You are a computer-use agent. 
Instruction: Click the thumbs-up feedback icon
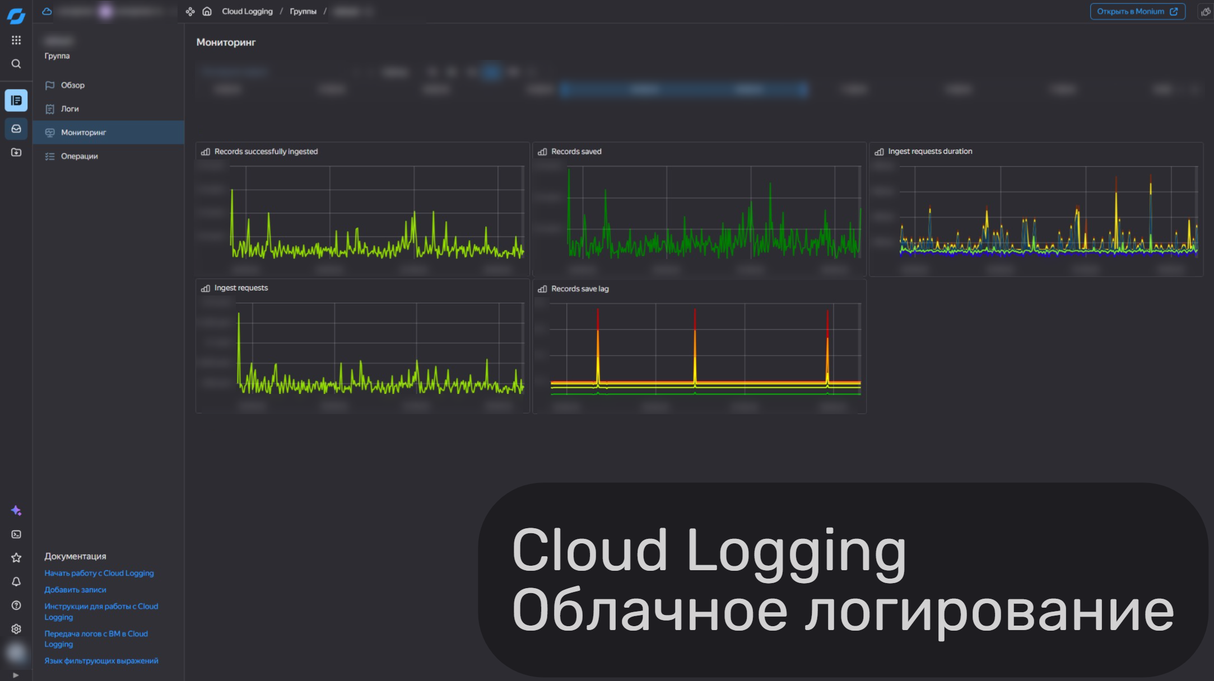pos(1206,11)
